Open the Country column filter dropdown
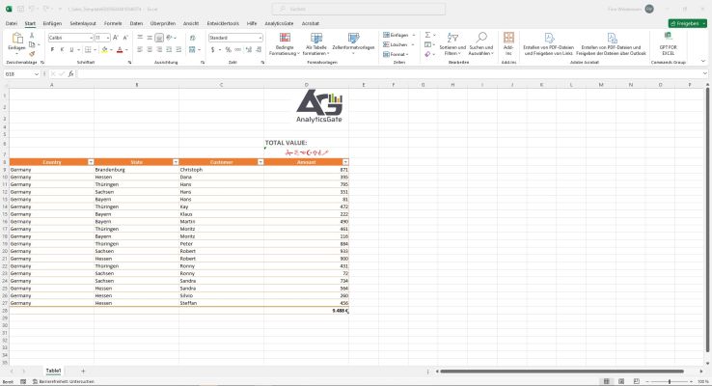 (91, 162)
